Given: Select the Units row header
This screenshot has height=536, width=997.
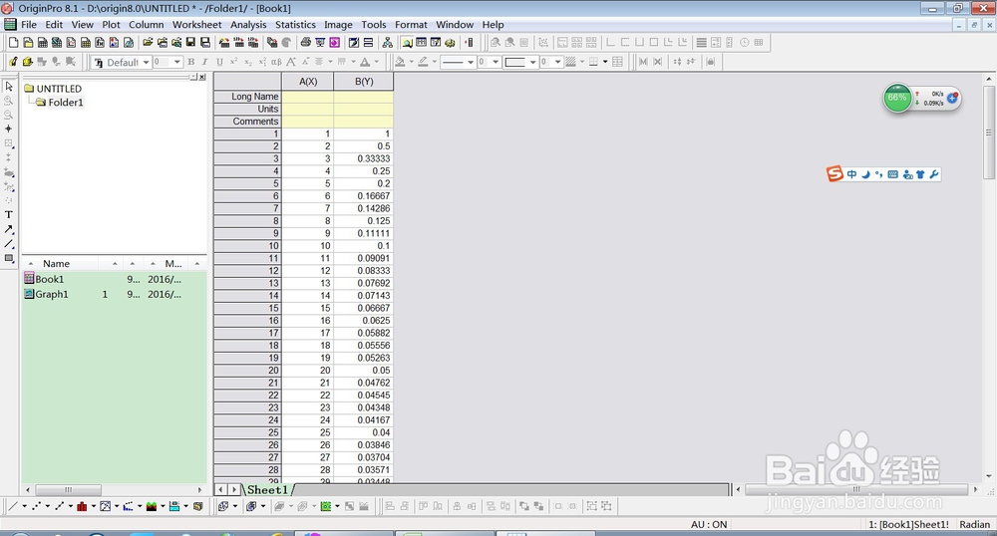Looking at the screenshot, I should coord(248,109).
